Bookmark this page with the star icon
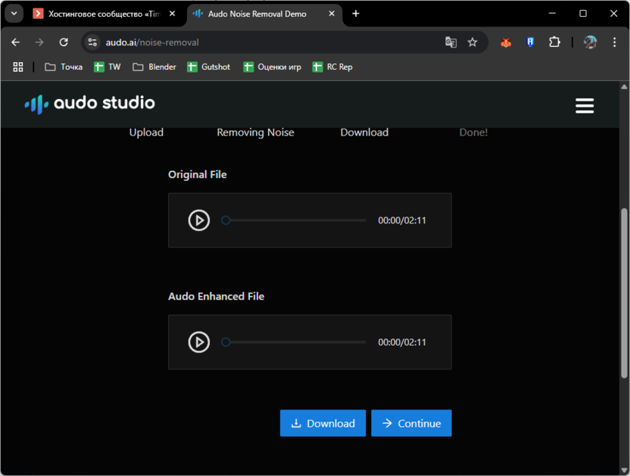 472,42
